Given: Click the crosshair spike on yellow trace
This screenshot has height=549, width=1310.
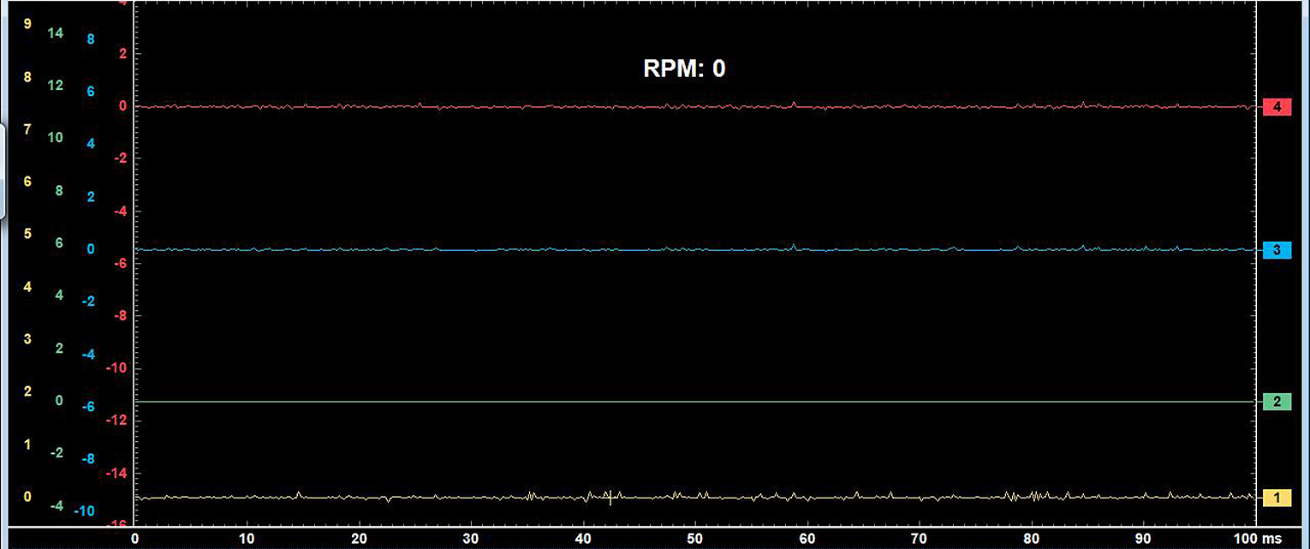Looking at the screenshot, I should (610, 497).
